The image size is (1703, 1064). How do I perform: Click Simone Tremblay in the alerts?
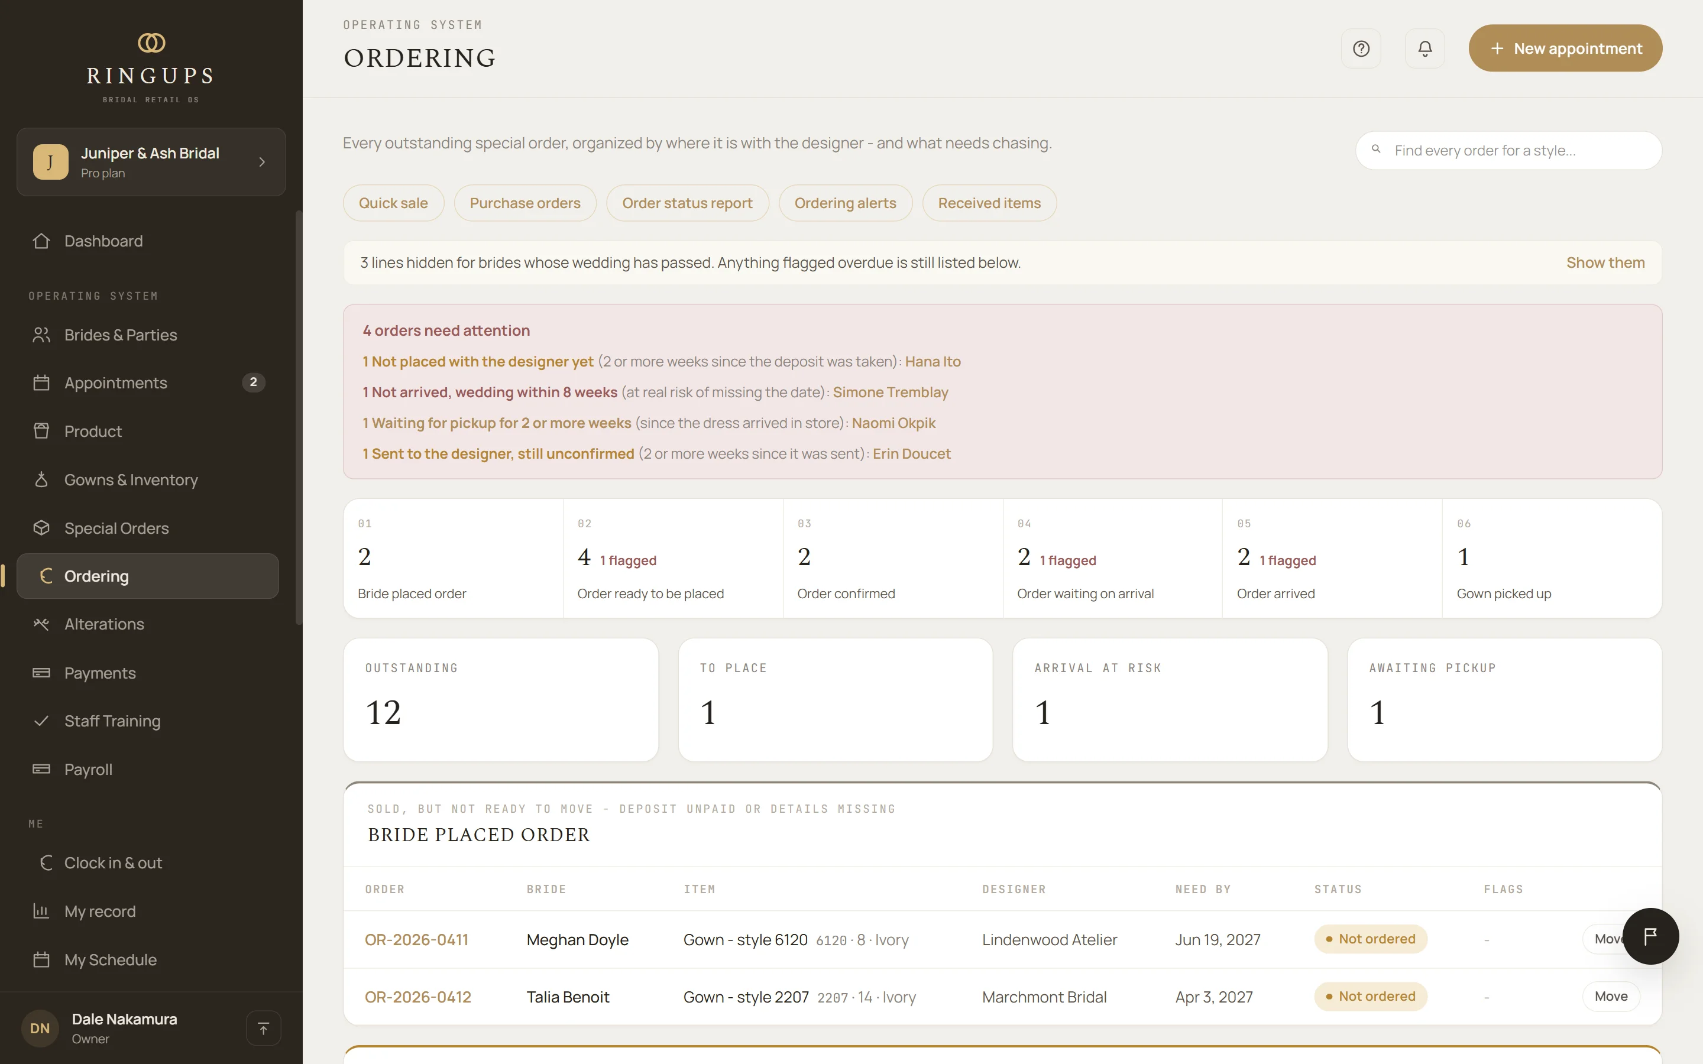[x=890, y=392]
